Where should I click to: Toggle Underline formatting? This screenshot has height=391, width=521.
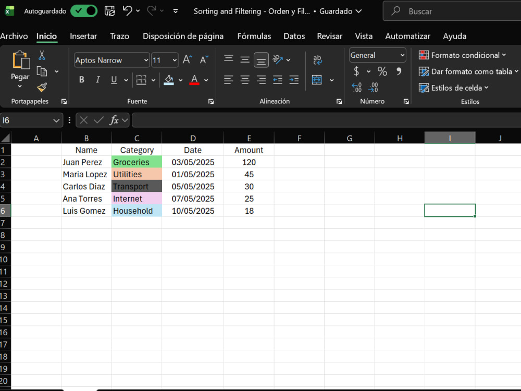click(x=114, y=80)
